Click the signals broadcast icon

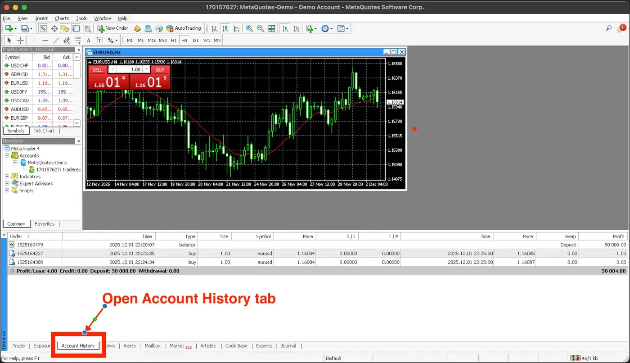tap(159, 28)
